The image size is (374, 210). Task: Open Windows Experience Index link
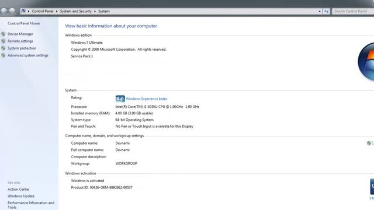pos(147,99)
